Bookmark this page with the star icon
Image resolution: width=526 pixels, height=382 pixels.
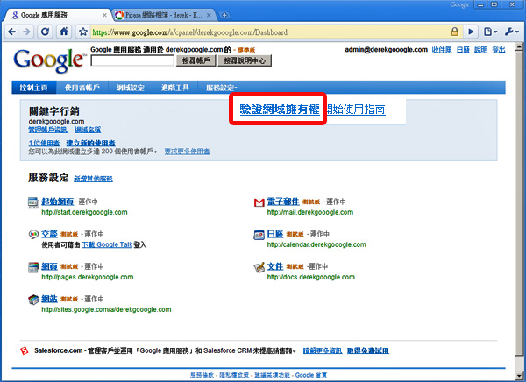pos(83,32)
